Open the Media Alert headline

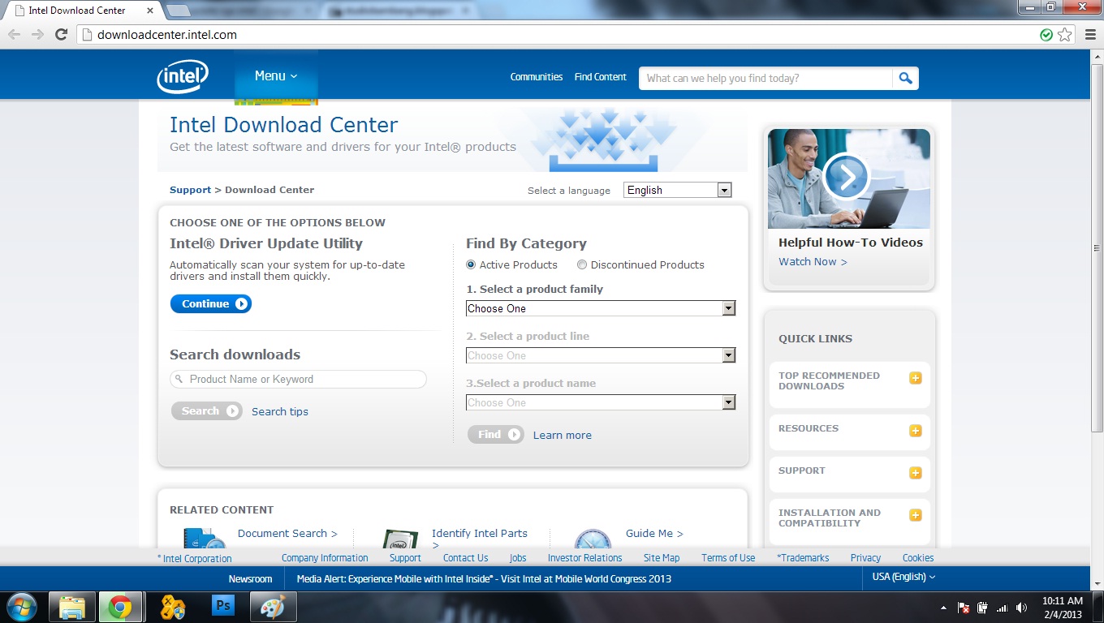tap(484, 578)
